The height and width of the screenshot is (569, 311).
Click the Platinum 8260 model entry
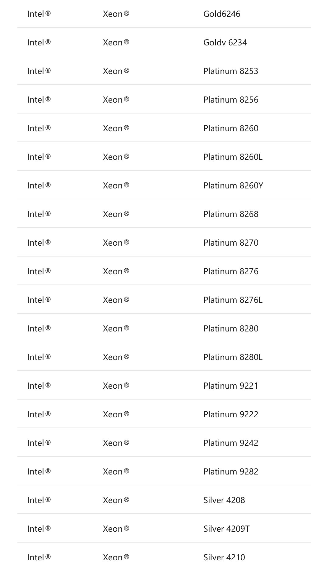click(x=231, y=128)
